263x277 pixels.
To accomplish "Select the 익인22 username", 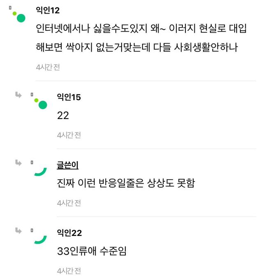I will coord(69,233).
